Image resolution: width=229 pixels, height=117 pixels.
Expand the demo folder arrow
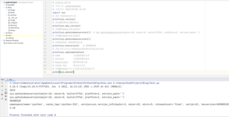4,33
